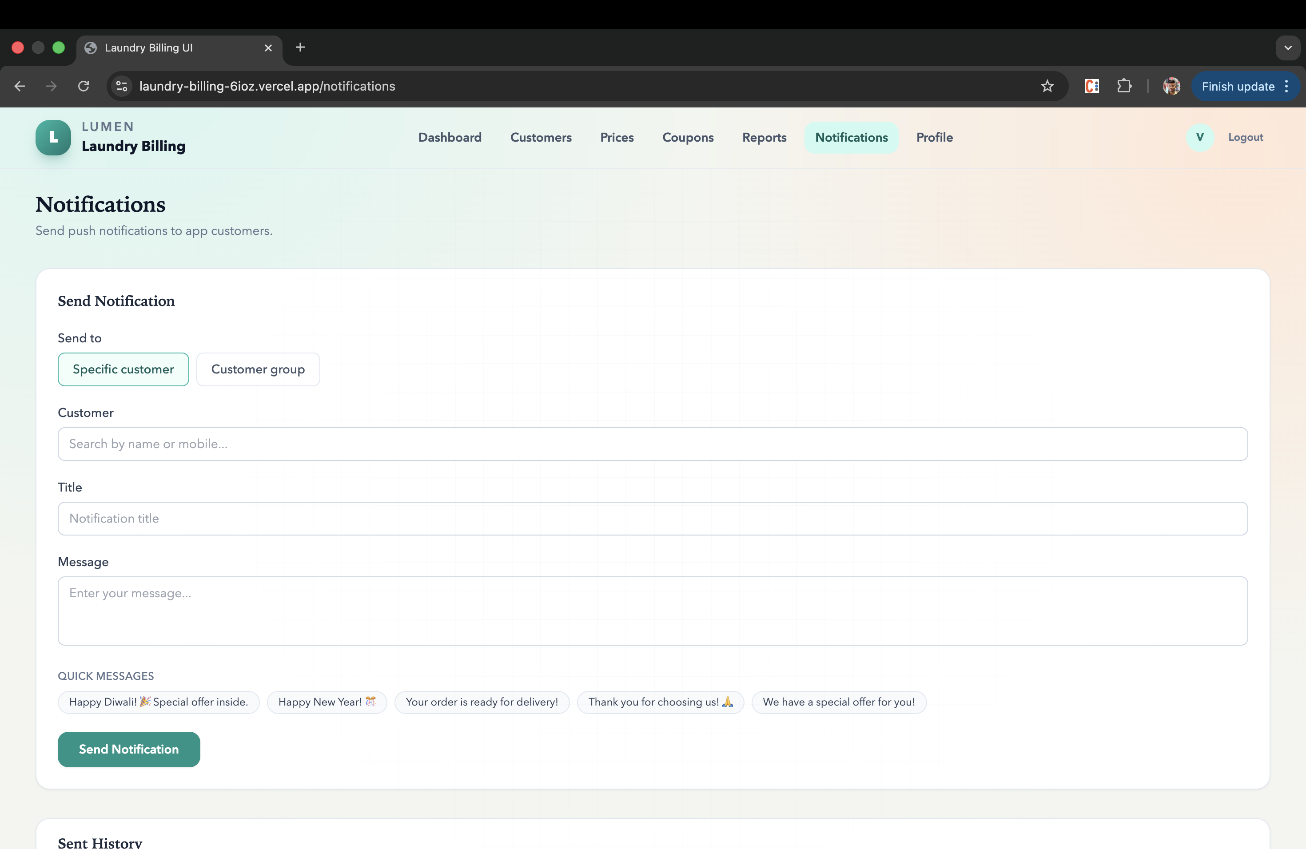The height and width of the screenshot is (849, 1306).
Task: Click the Lumen L logo icon
Action: tap(53, 137)
